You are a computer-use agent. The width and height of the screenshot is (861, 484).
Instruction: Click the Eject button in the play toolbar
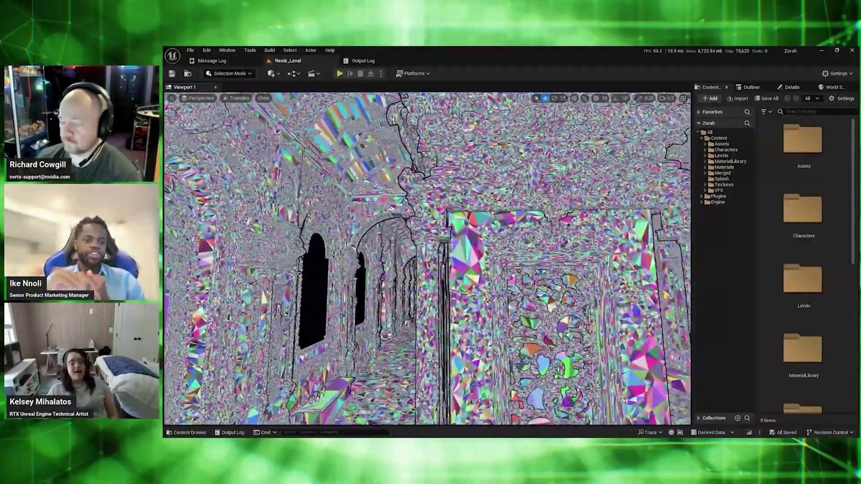point(370,73)
